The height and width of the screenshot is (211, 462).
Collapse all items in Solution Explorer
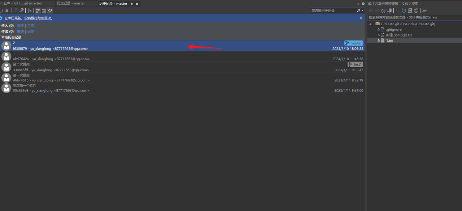(x=410, y=10)
